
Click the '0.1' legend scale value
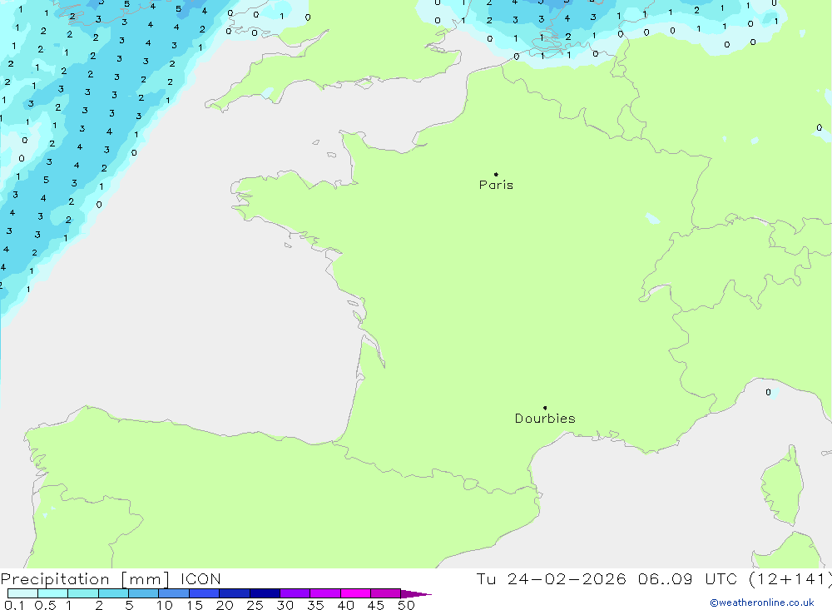point(14,605)
